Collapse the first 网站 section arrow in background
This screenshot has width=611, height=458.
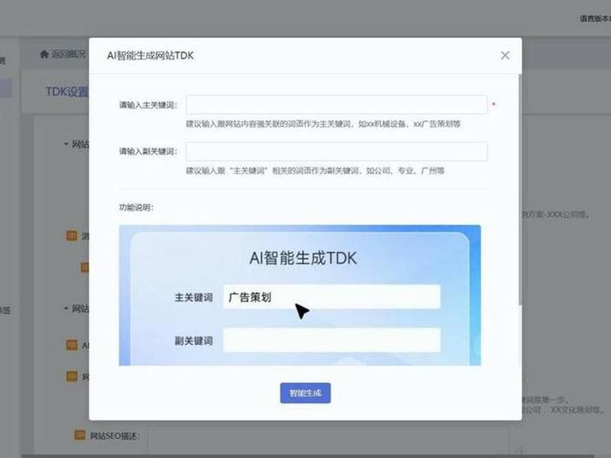(66, 144)
